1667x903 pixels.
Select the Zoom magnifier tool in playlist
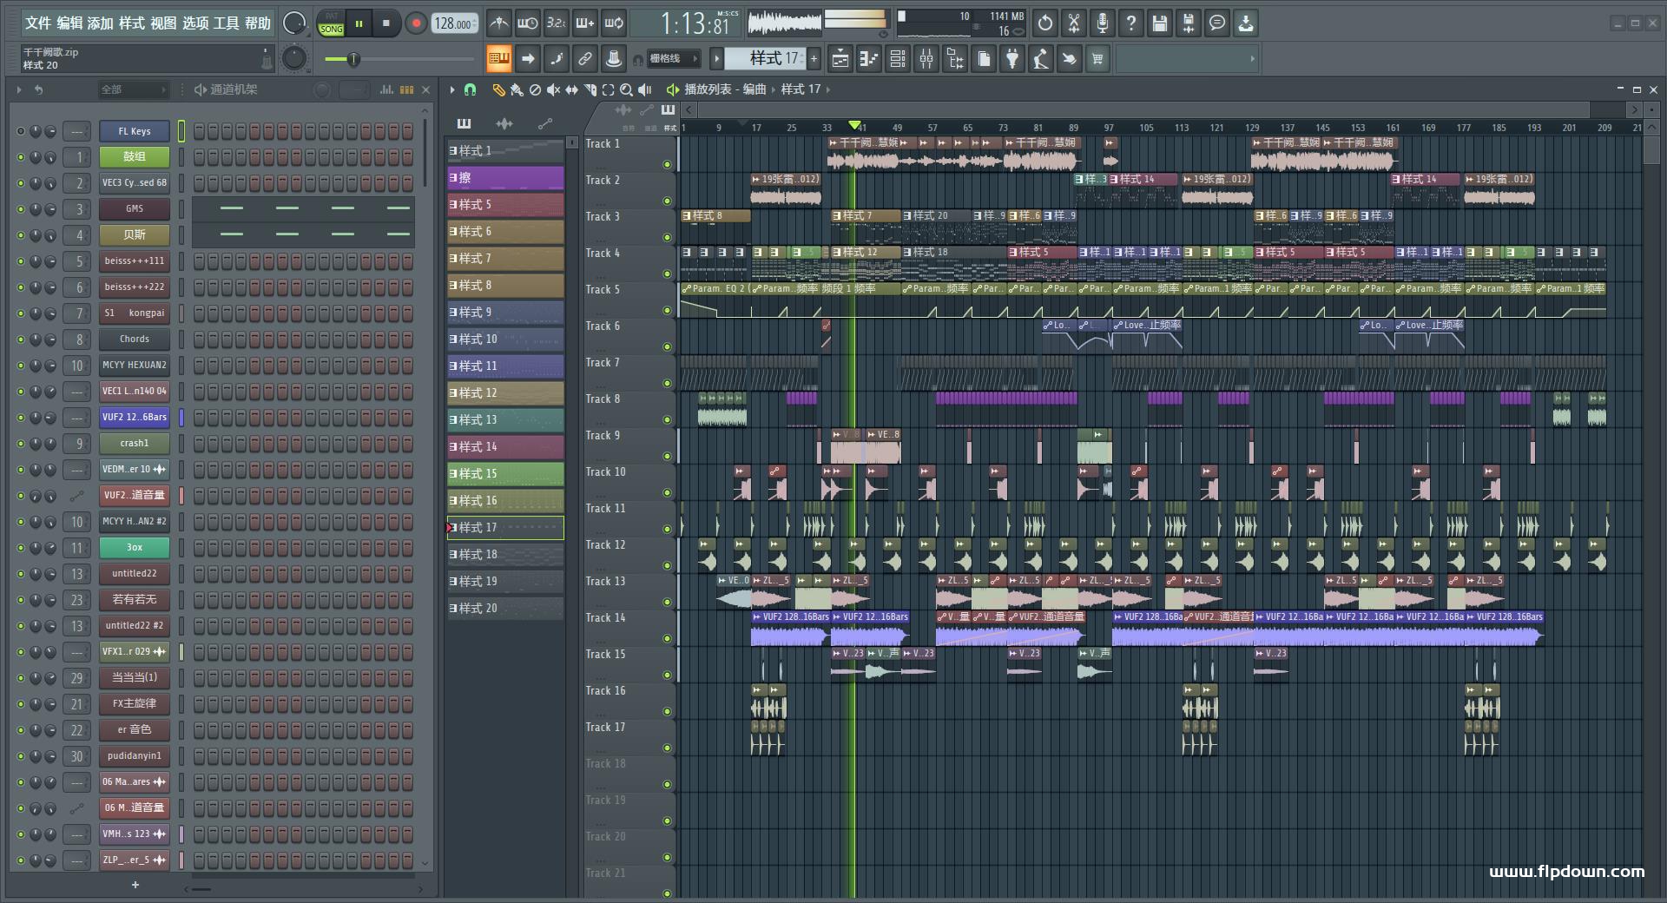626,89
